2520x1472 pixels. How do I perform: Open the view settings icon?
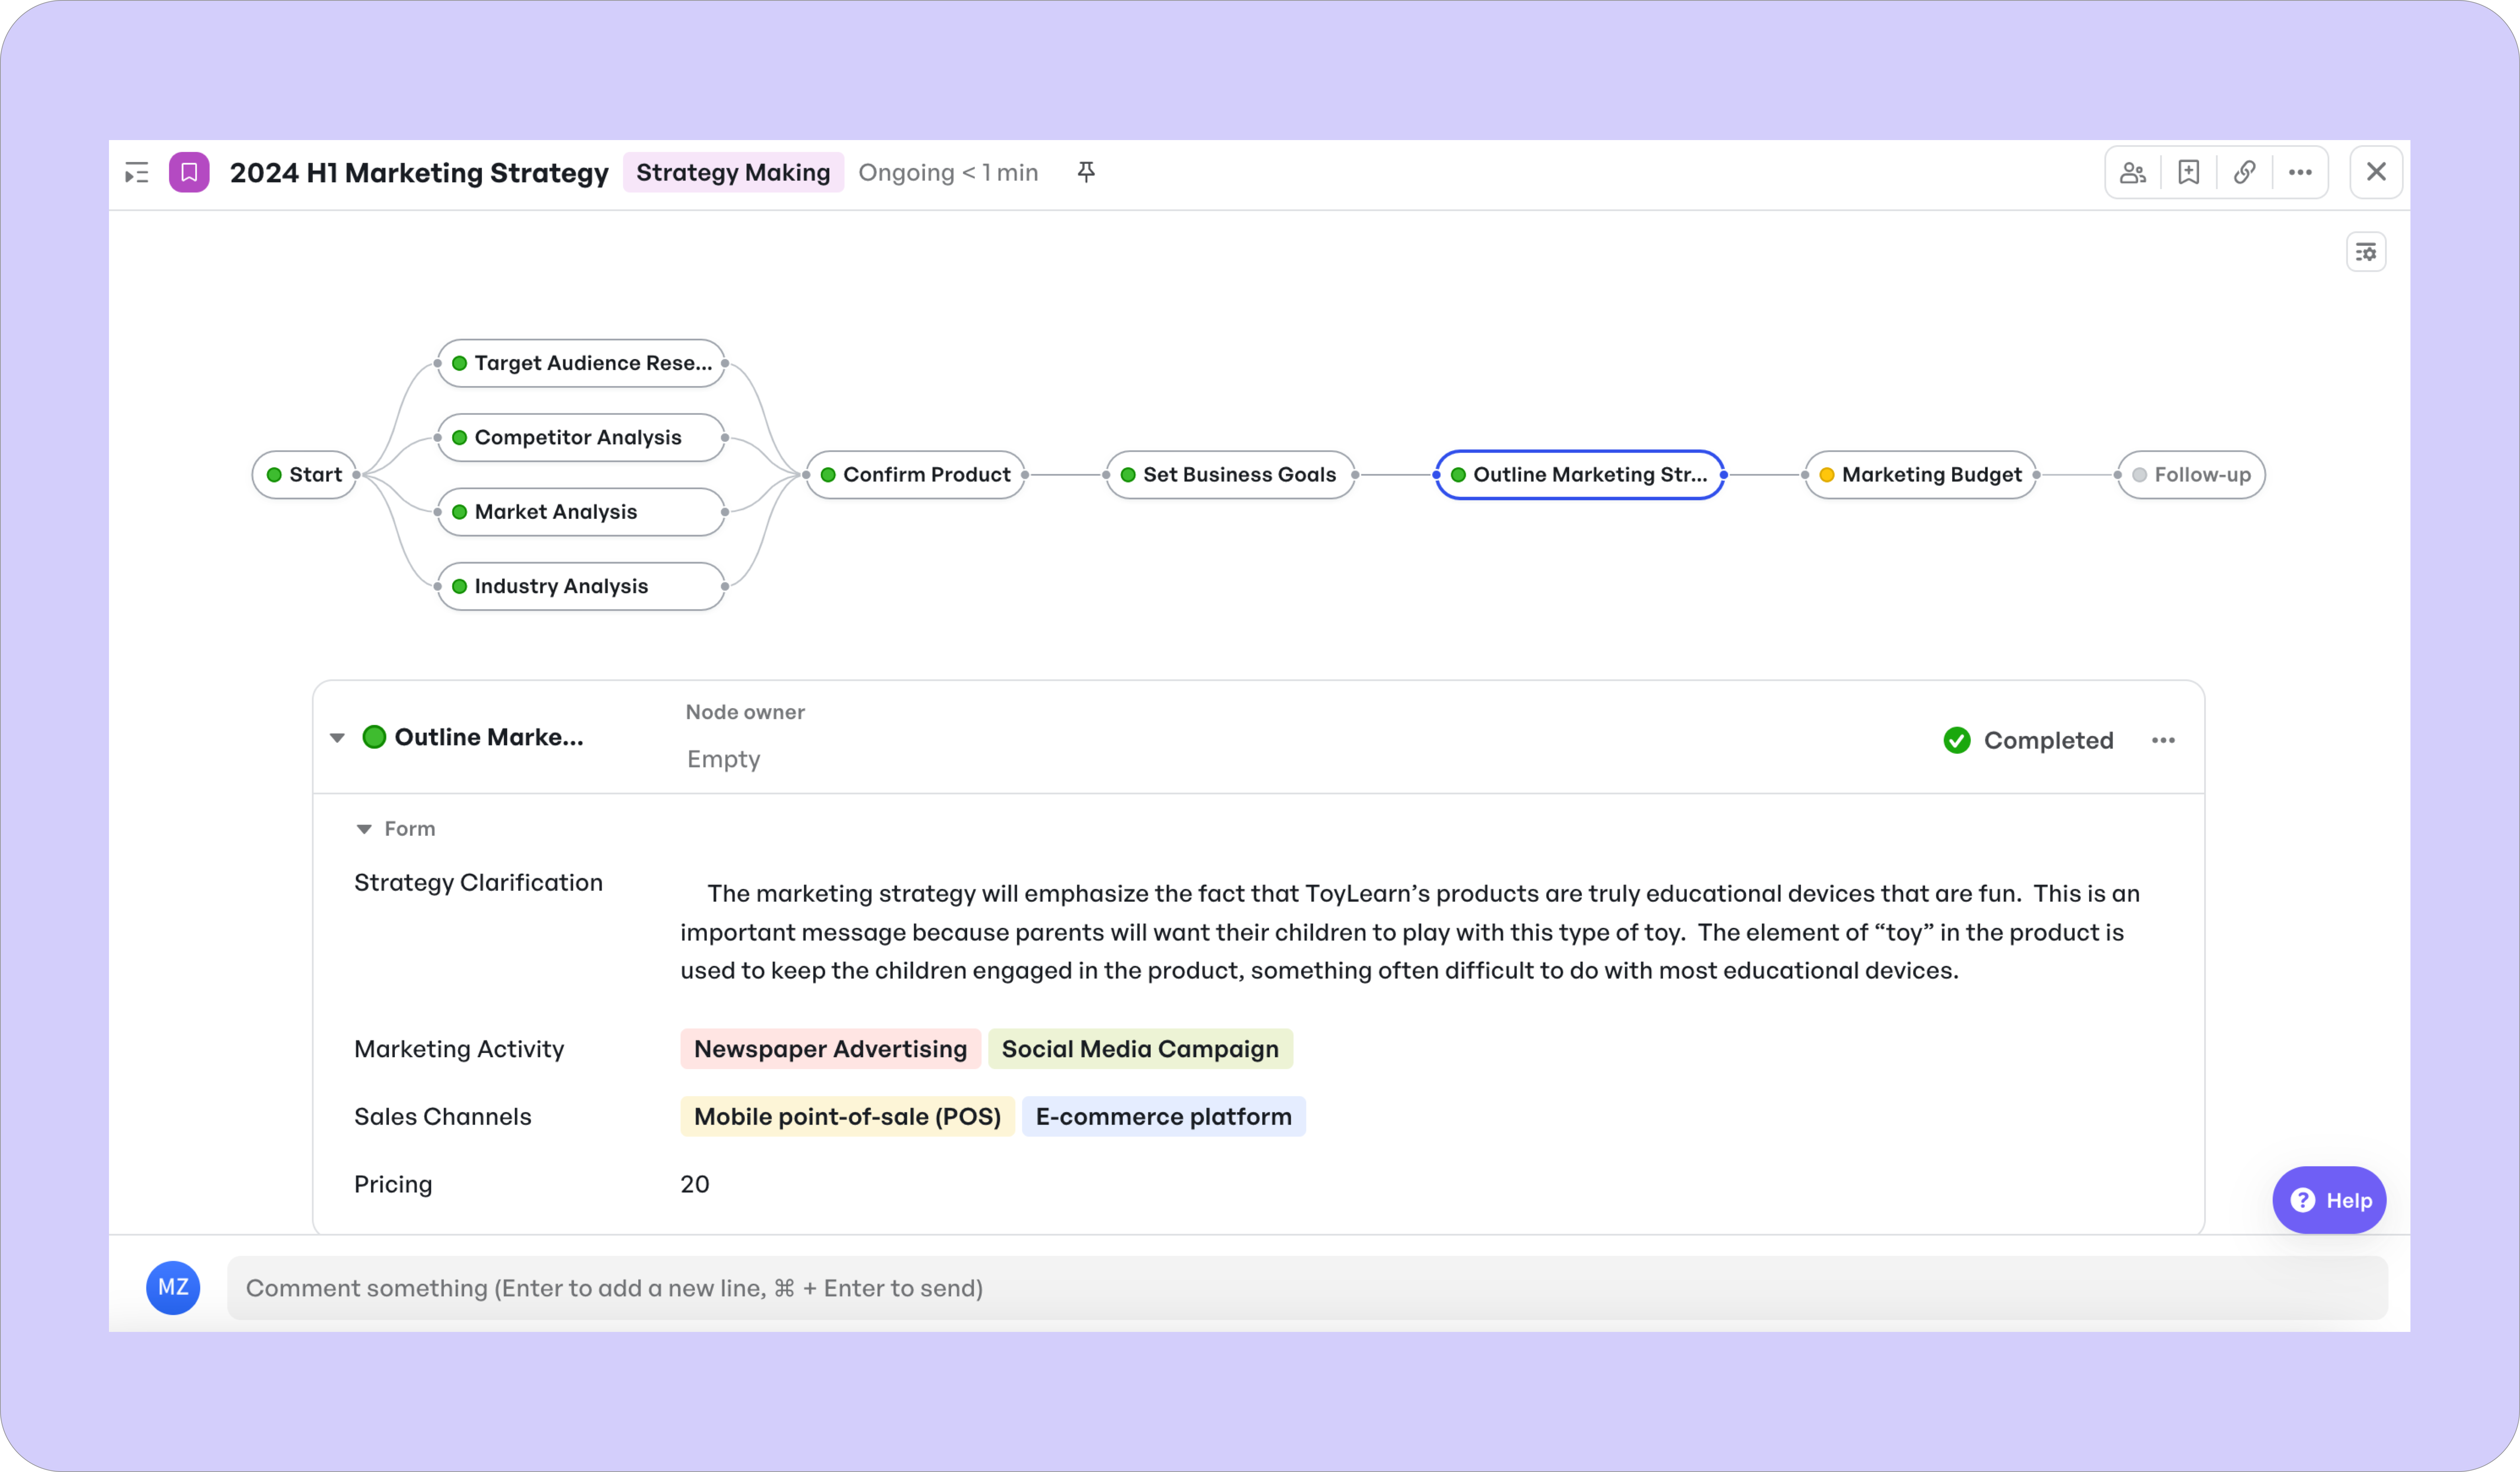coord(2366,252)
